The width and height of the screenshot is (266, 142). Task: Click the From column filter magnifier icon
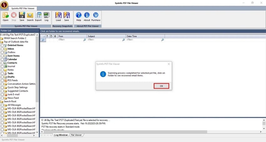[84, 40]
